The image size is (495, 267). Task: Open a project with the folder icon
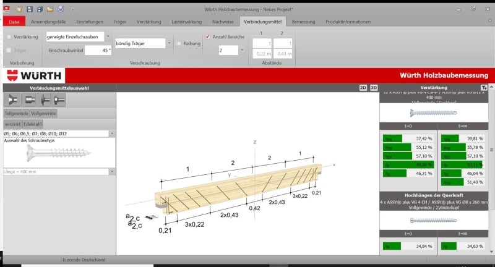[x=50, y=9]
